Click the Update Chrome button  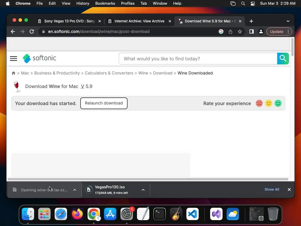(x=276, y=31)
